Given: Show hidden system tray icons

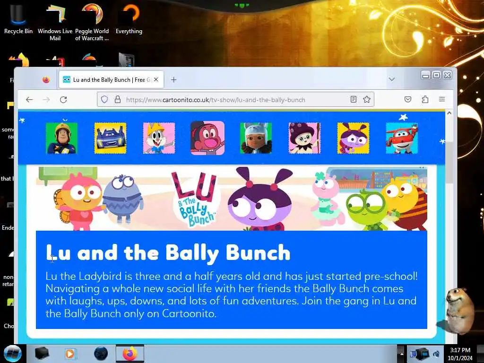Looking at the screenshot, I should coord(402,354).
